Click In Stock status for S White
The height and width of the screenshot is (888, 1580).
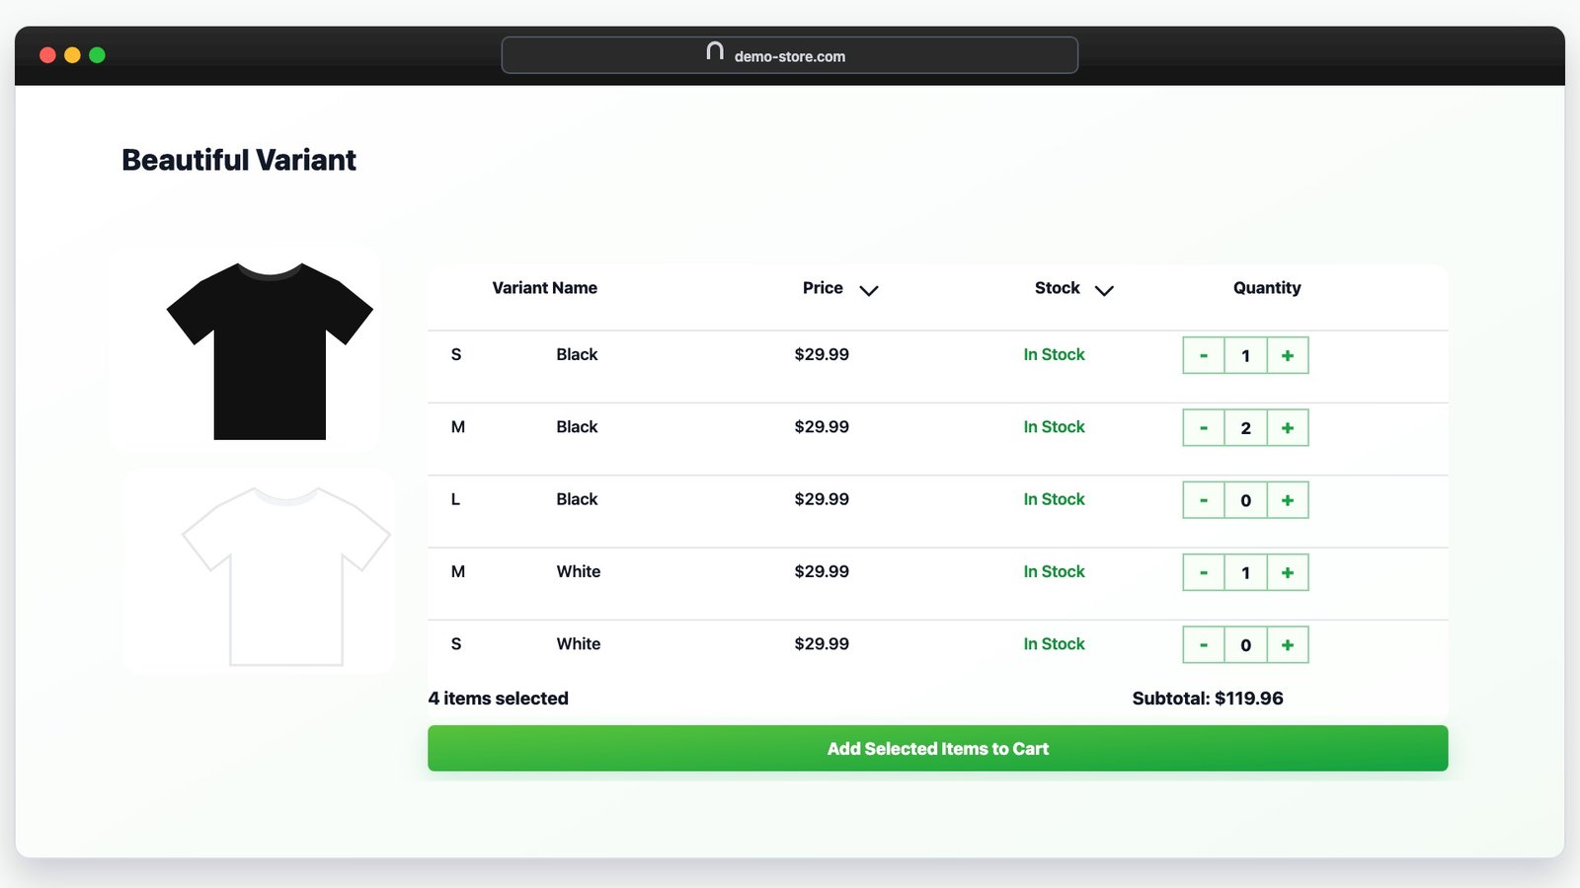[1054, 643]
